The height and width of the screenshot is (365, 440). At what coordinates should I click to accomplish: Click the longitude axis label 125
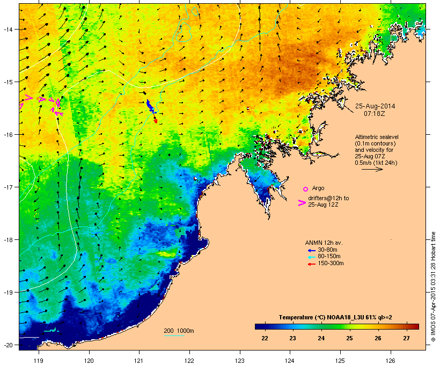pyautogui.click(x=340, y=361)
